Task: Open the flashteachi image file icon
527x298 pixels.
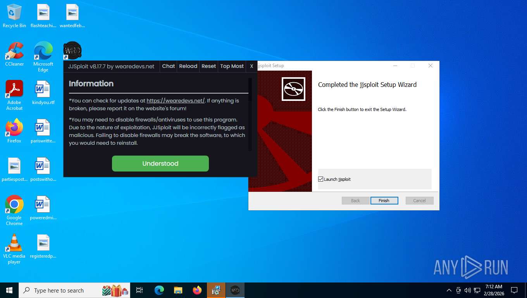Action: point(43,16)
